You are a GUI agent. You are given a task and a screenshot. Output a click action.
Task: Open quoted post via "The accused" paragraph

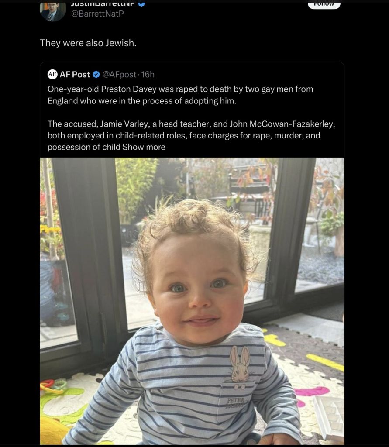[191, 135]
